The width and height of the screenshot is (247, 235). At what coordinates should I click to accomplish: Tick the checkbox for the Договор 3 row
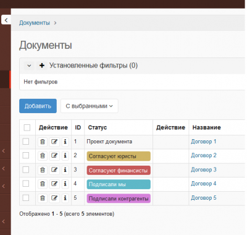click(x=26, y=169)
